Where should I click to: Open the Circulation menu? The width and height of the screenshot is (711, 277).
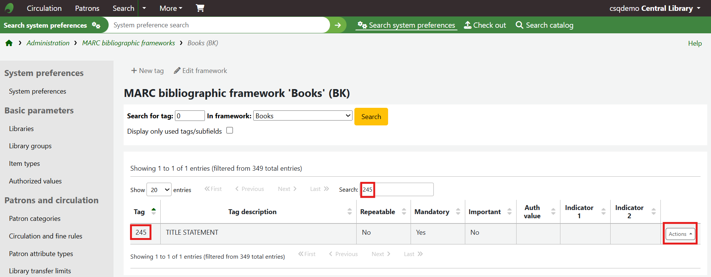(44, 8)
